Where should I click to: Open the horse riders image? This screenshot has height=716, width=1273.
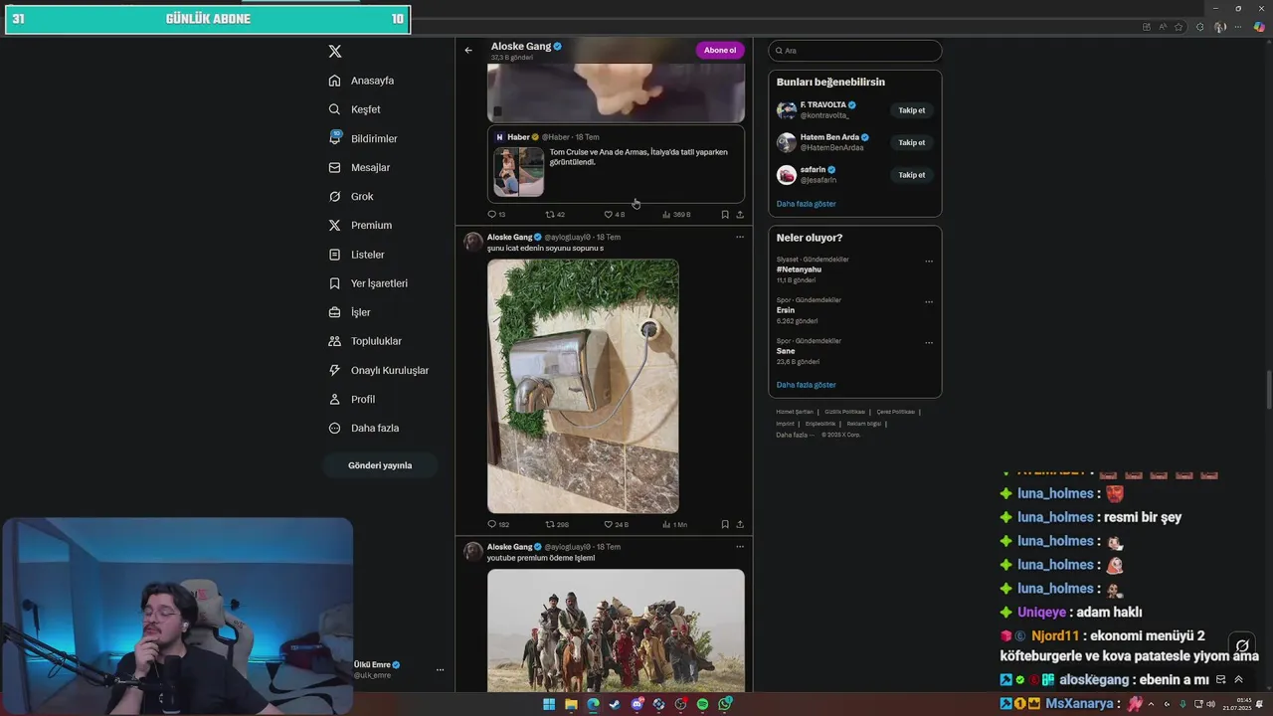[616, 630]
